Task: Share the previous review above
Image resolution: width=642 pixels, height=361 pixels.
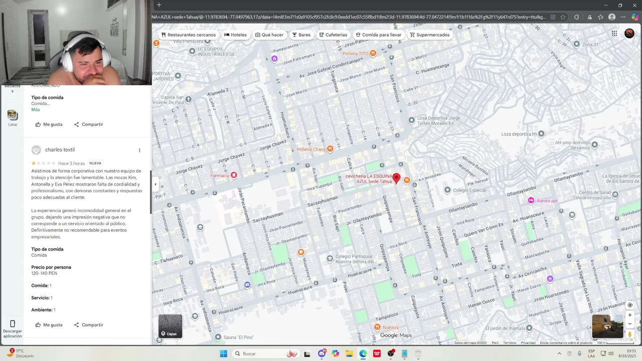Action: tap(88, 124)
